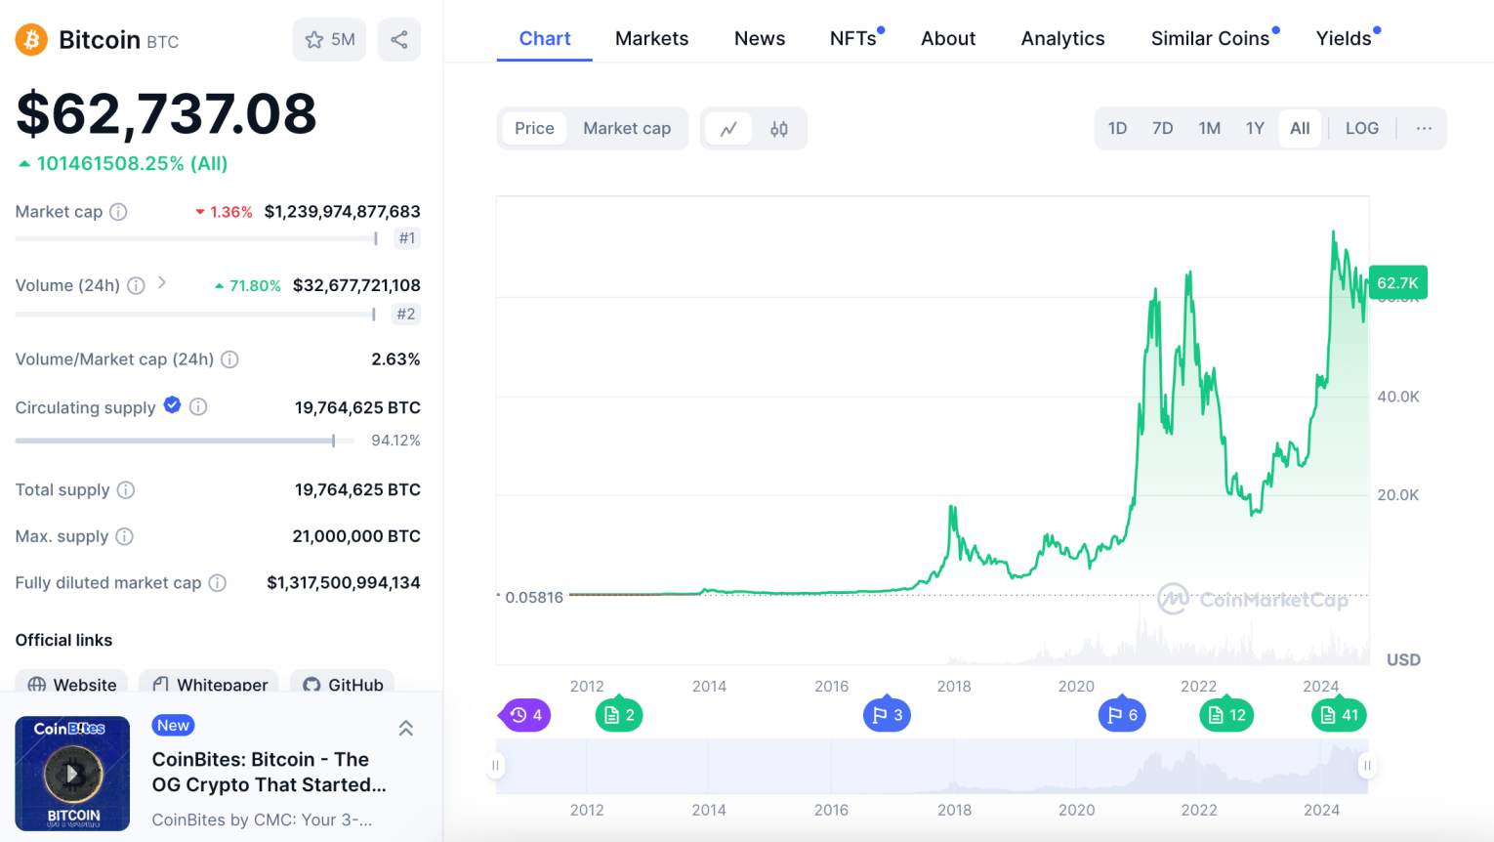Play the CoinBites Bitcoin video thumbnail
Viewport: 1494px width, 842px height.
coord(72,774)
